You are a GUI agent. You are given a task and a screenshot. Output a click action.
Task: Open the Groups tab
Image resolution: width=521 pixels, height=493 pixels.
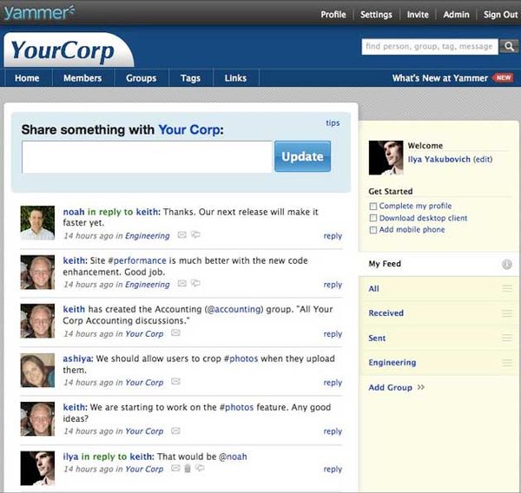click(142, 78)
